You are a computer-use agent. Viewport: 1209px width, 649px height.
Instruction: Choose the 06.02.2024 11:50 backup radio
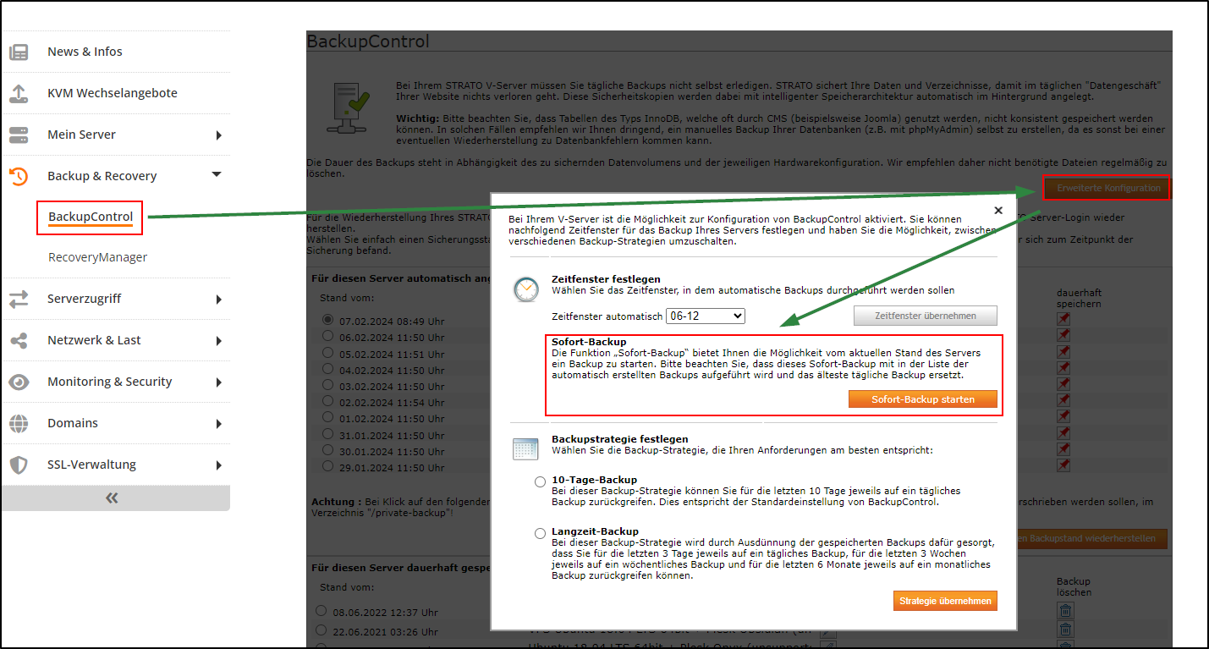point(328,335)
